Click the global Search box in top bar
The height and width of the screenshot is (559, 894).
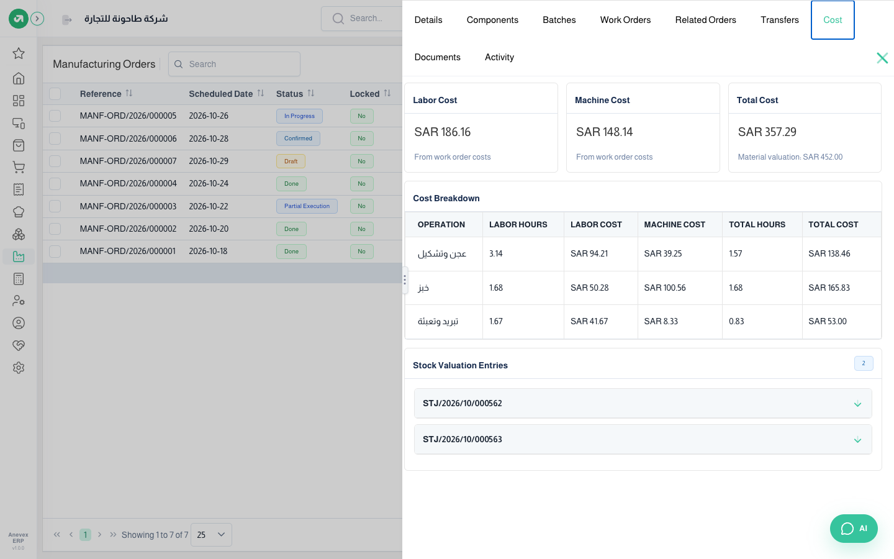(x=362, y=19)
